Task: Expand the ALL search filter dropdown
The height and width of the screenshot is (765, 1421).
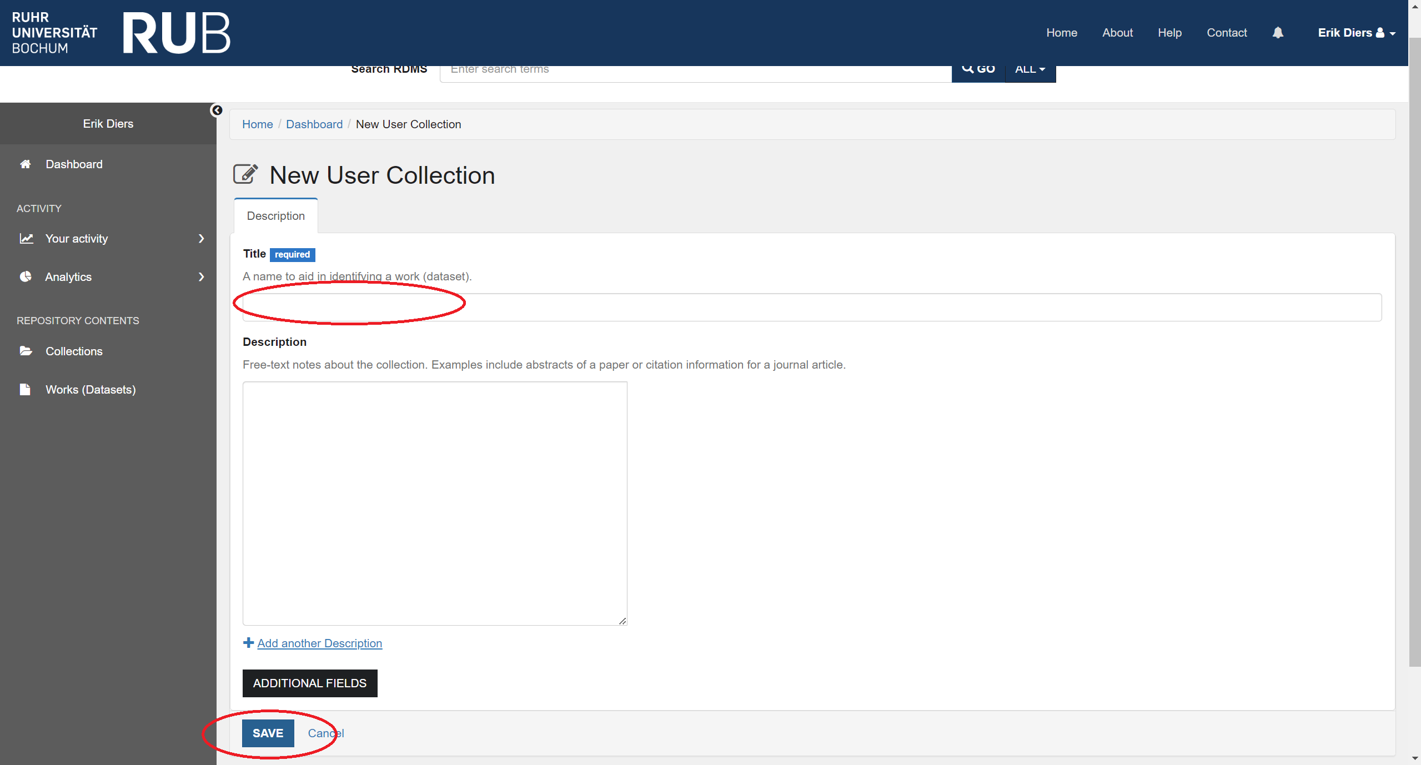Action: coord(1029,68)
